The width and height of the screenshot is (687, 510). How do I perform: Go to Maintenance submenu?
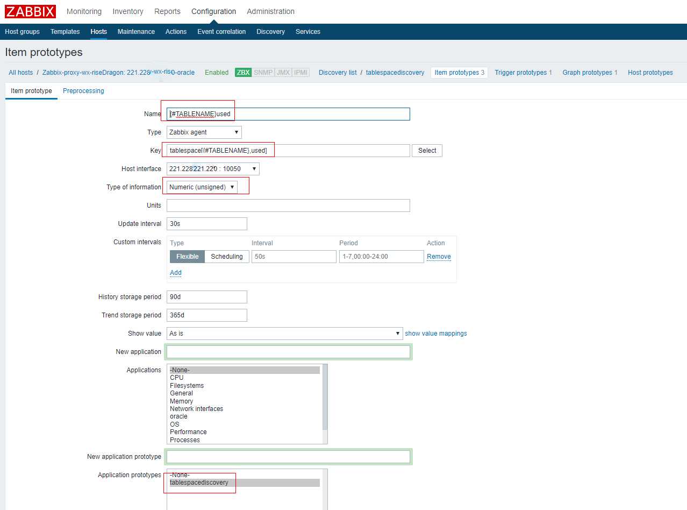point(136,32)
